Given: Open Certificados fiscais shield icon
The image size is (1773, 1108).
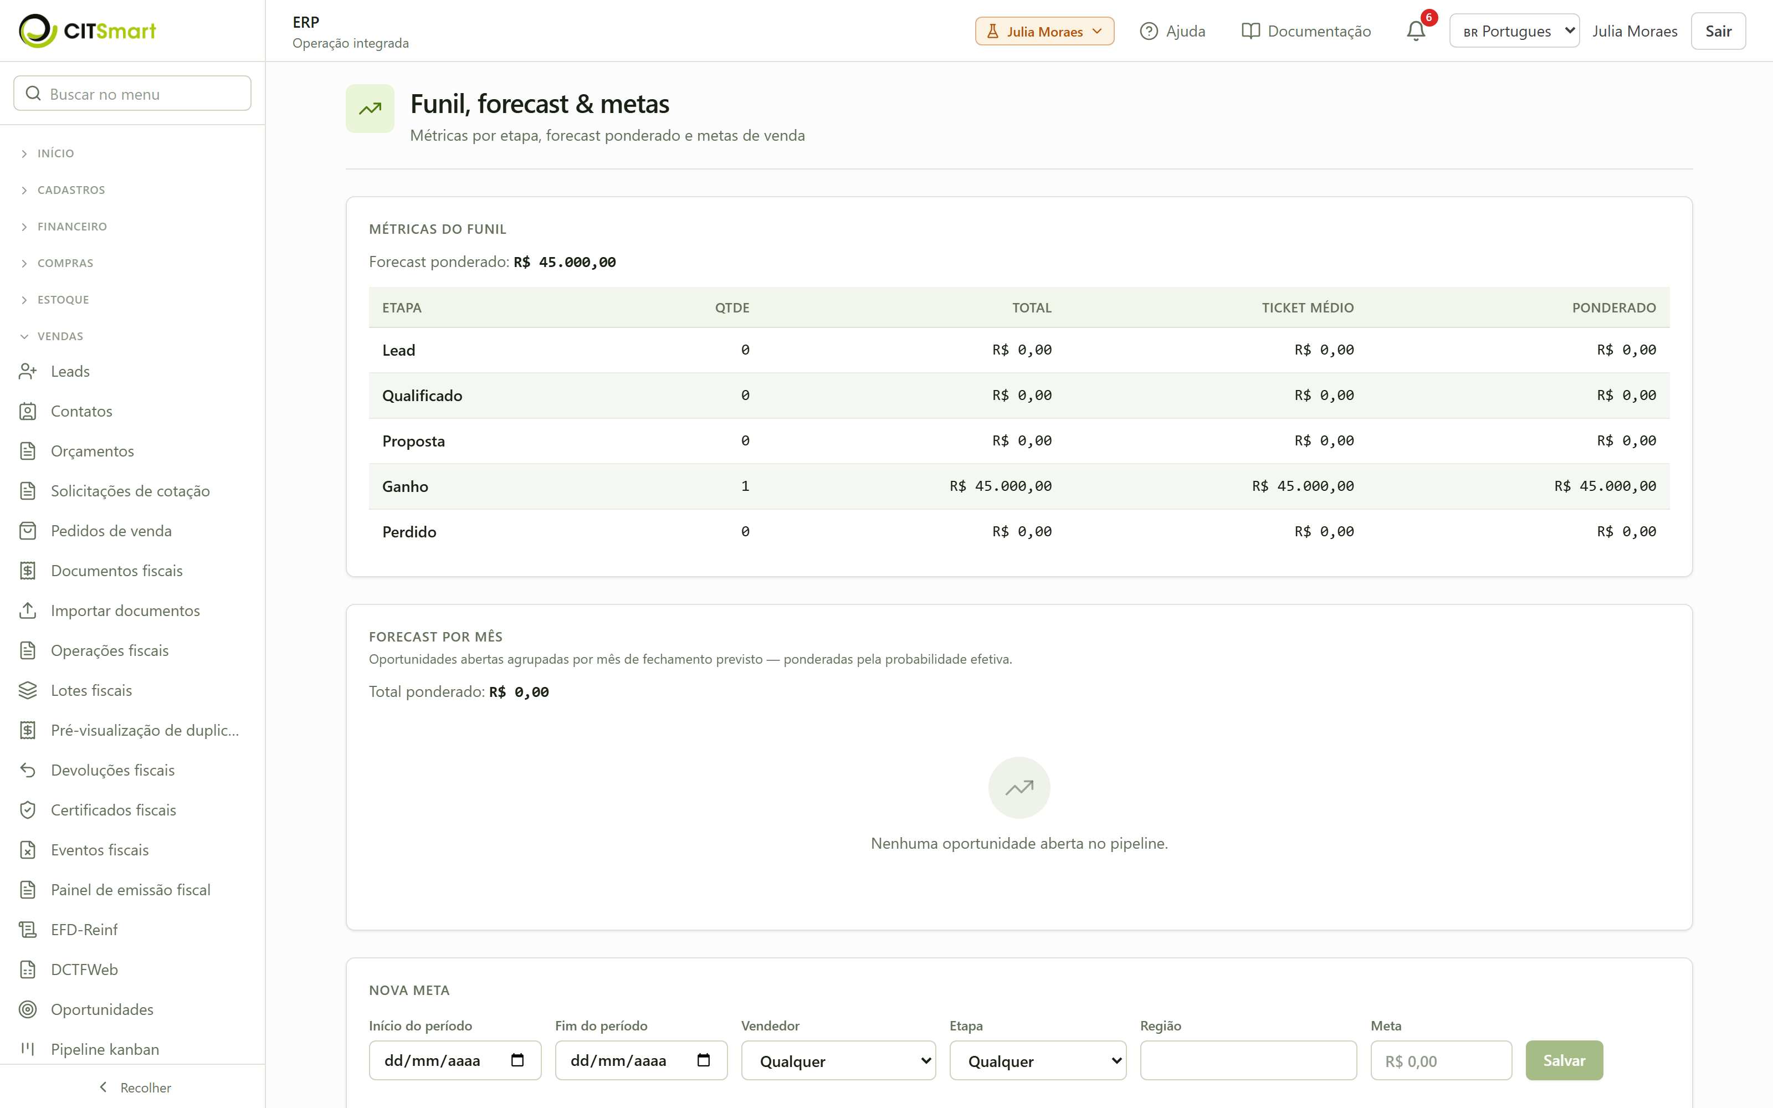Looking at the screenshot, I should (x=28, y=811).
